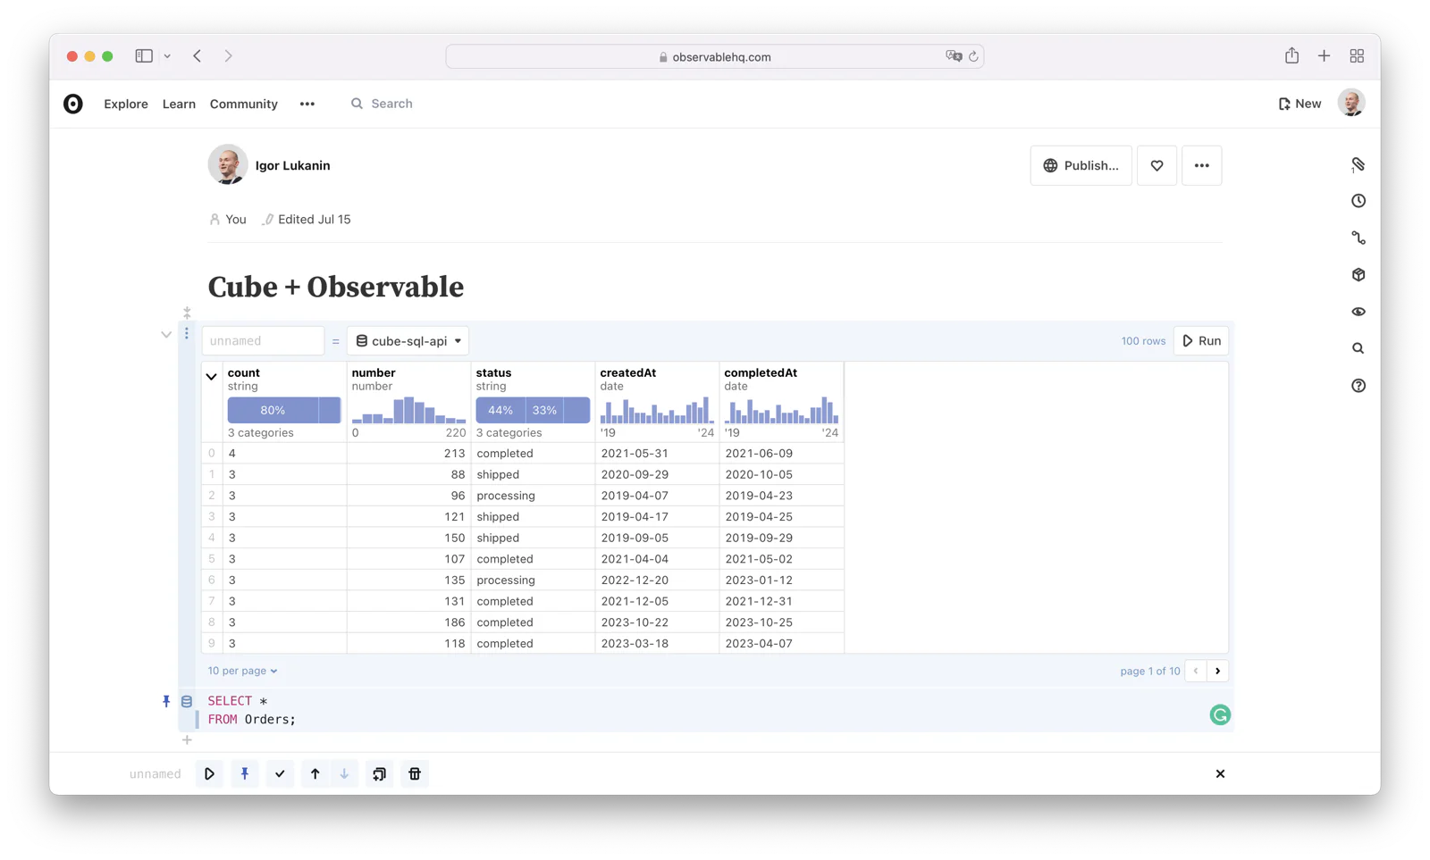Move cell down with arrow icon
The height and width of the screenshot is (860, 1430).
344,773
